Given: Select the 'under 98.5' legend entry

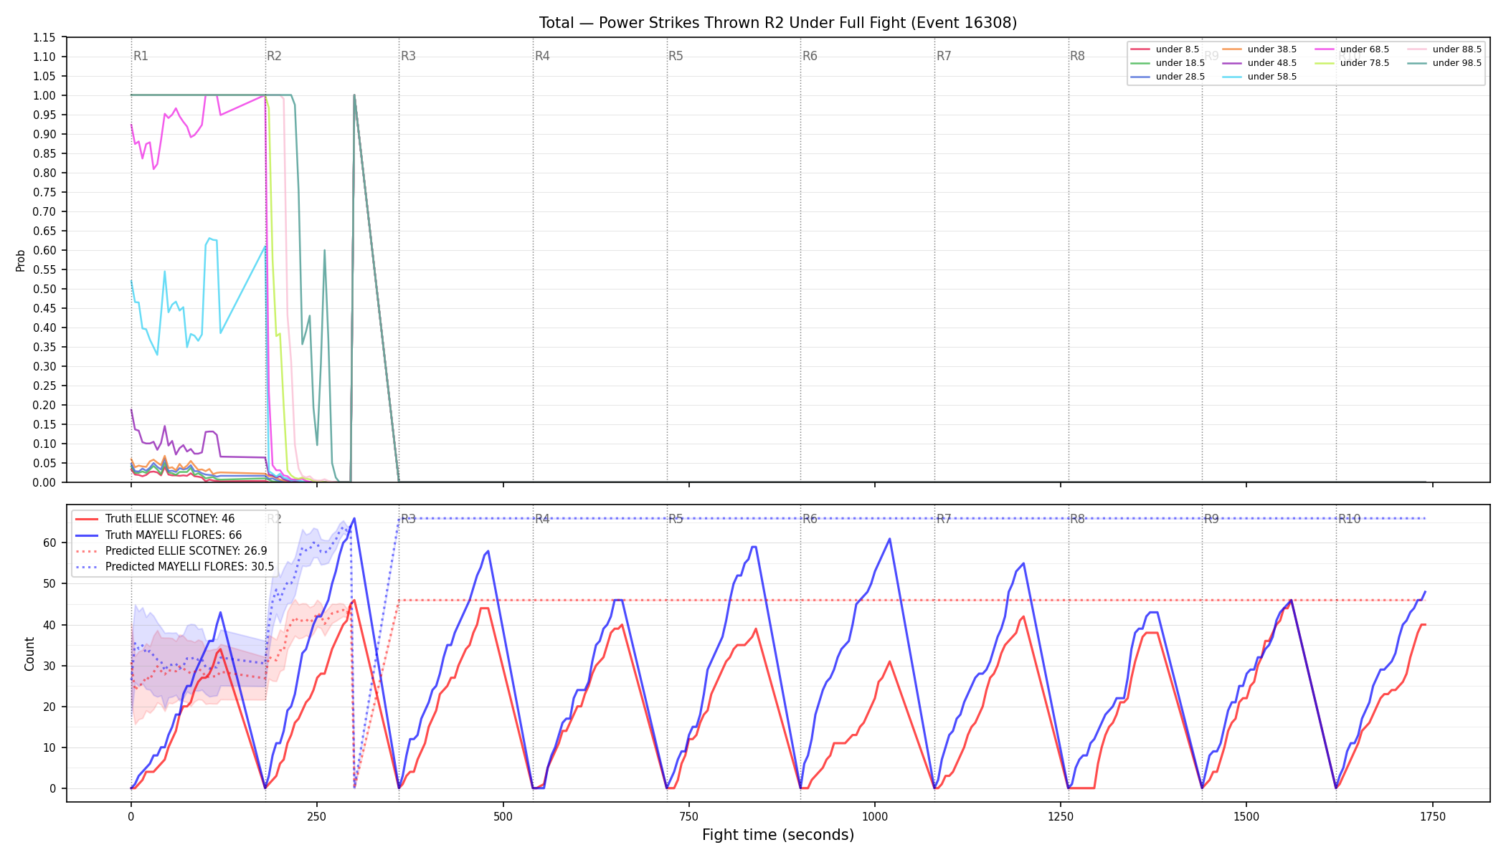Looking at the screenshot, I should pos(1444,63).
